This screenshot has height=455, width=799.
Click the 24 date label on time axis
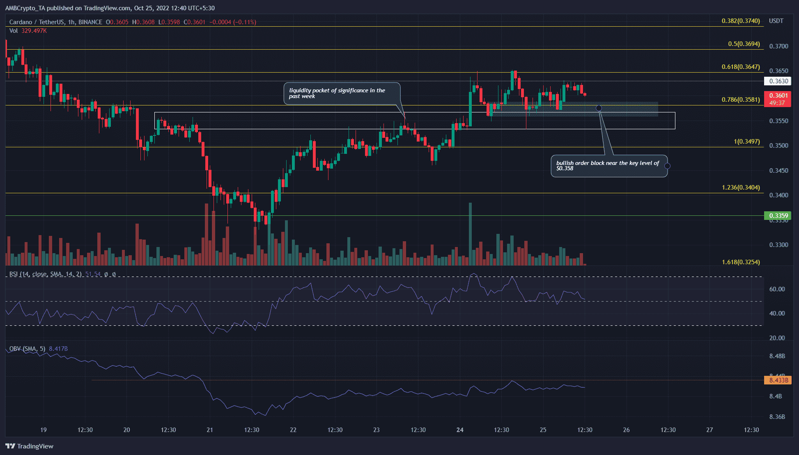click(460, 430)
